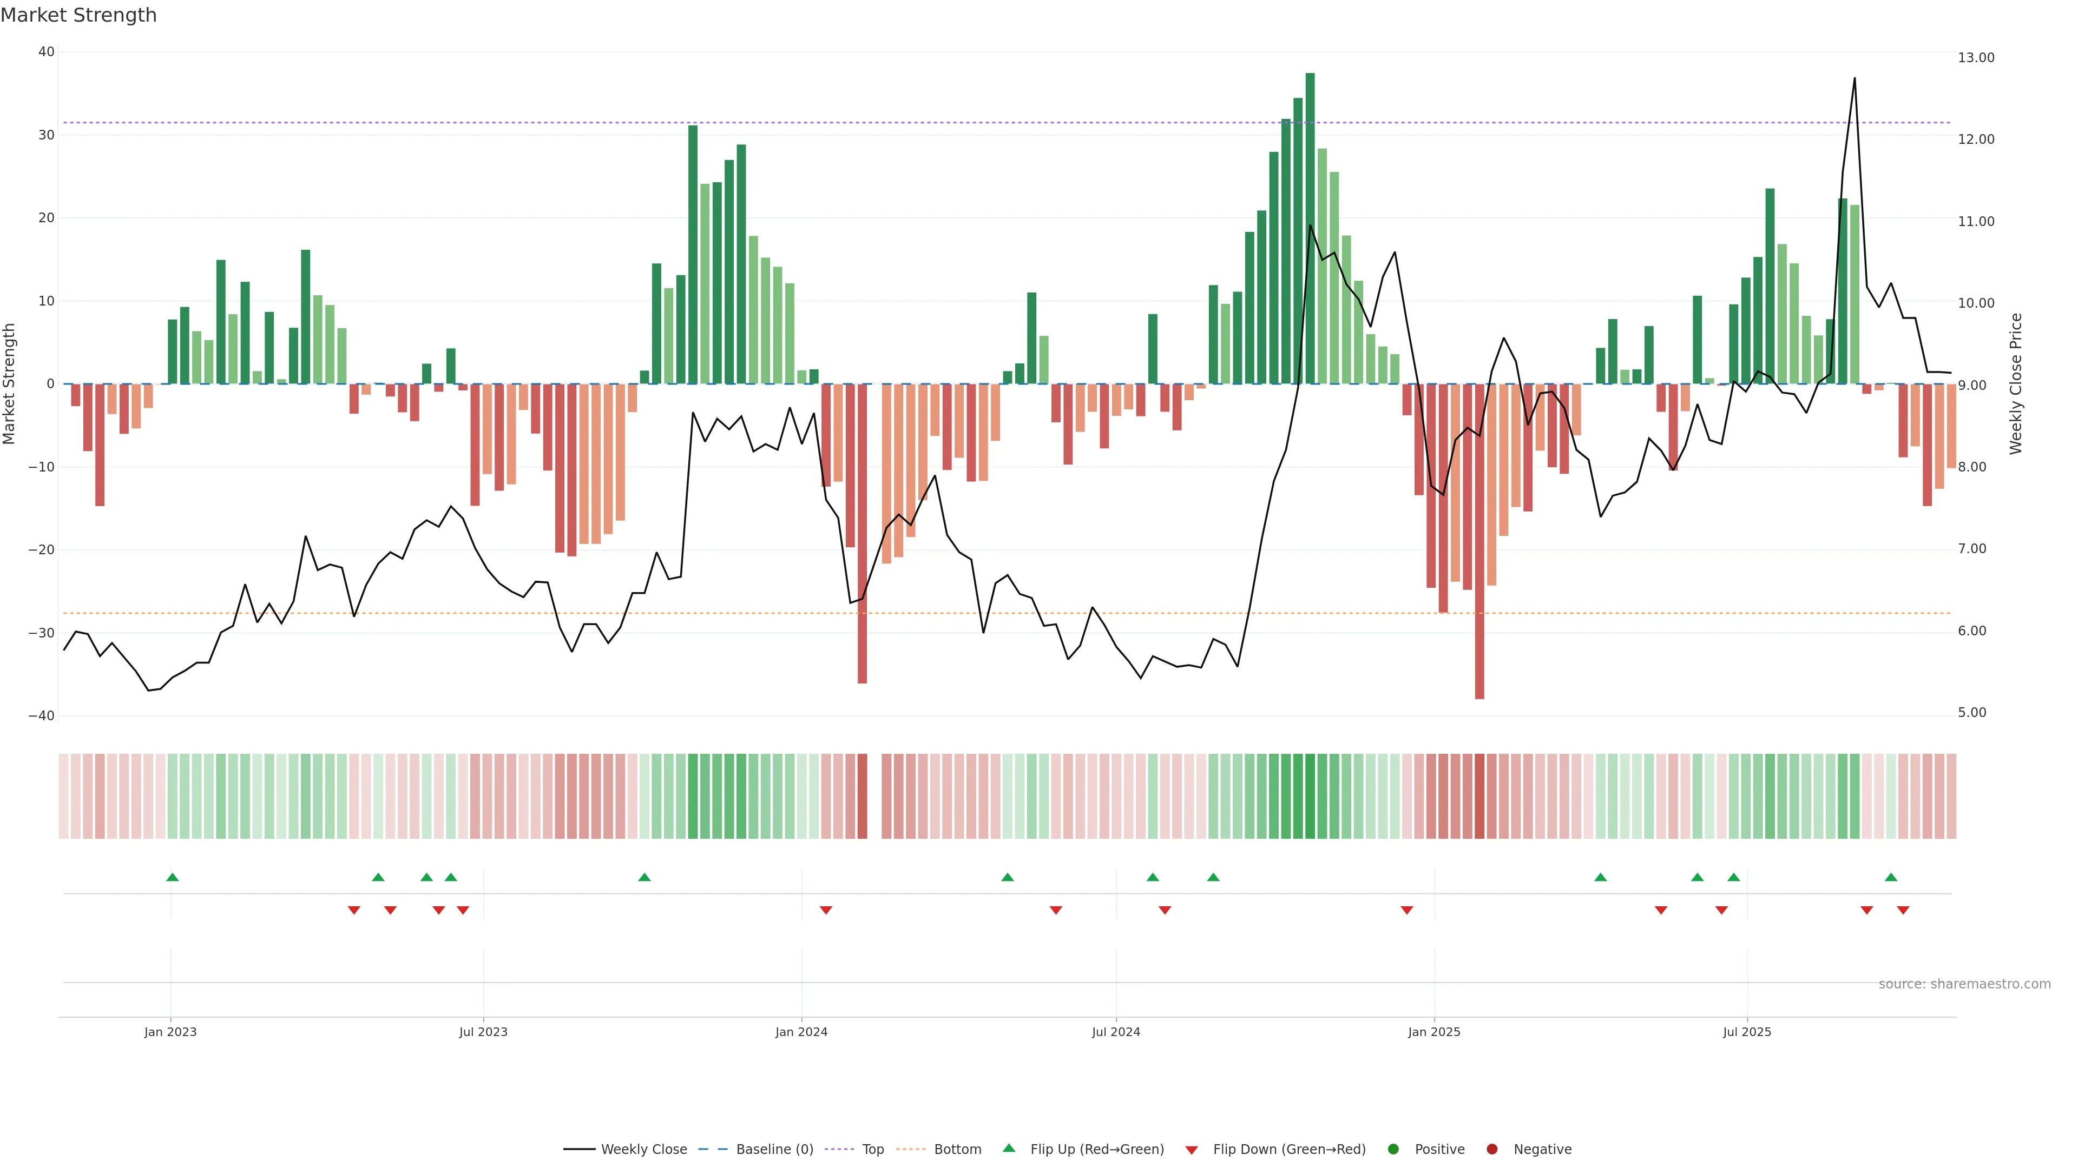Image resolution: width=2078 pixels, height=1168 pixels.
Task: Click the Market Strength chart title
Action: pyautogui.click(x=78, y=15)
